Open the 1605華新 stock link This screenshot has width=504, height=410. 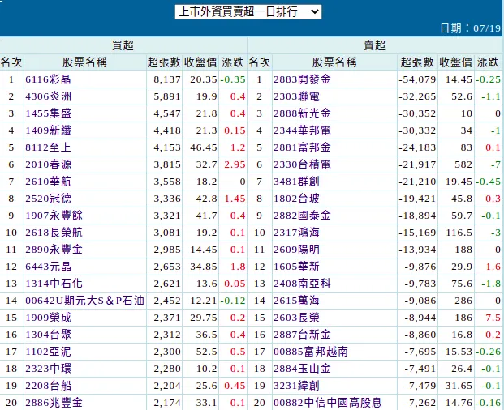(296, 267)
